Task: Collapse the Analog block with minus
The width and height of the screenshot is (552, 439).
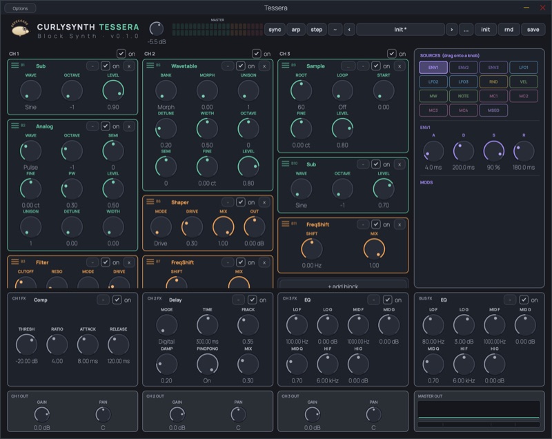Action: click(x=92, y=126)
